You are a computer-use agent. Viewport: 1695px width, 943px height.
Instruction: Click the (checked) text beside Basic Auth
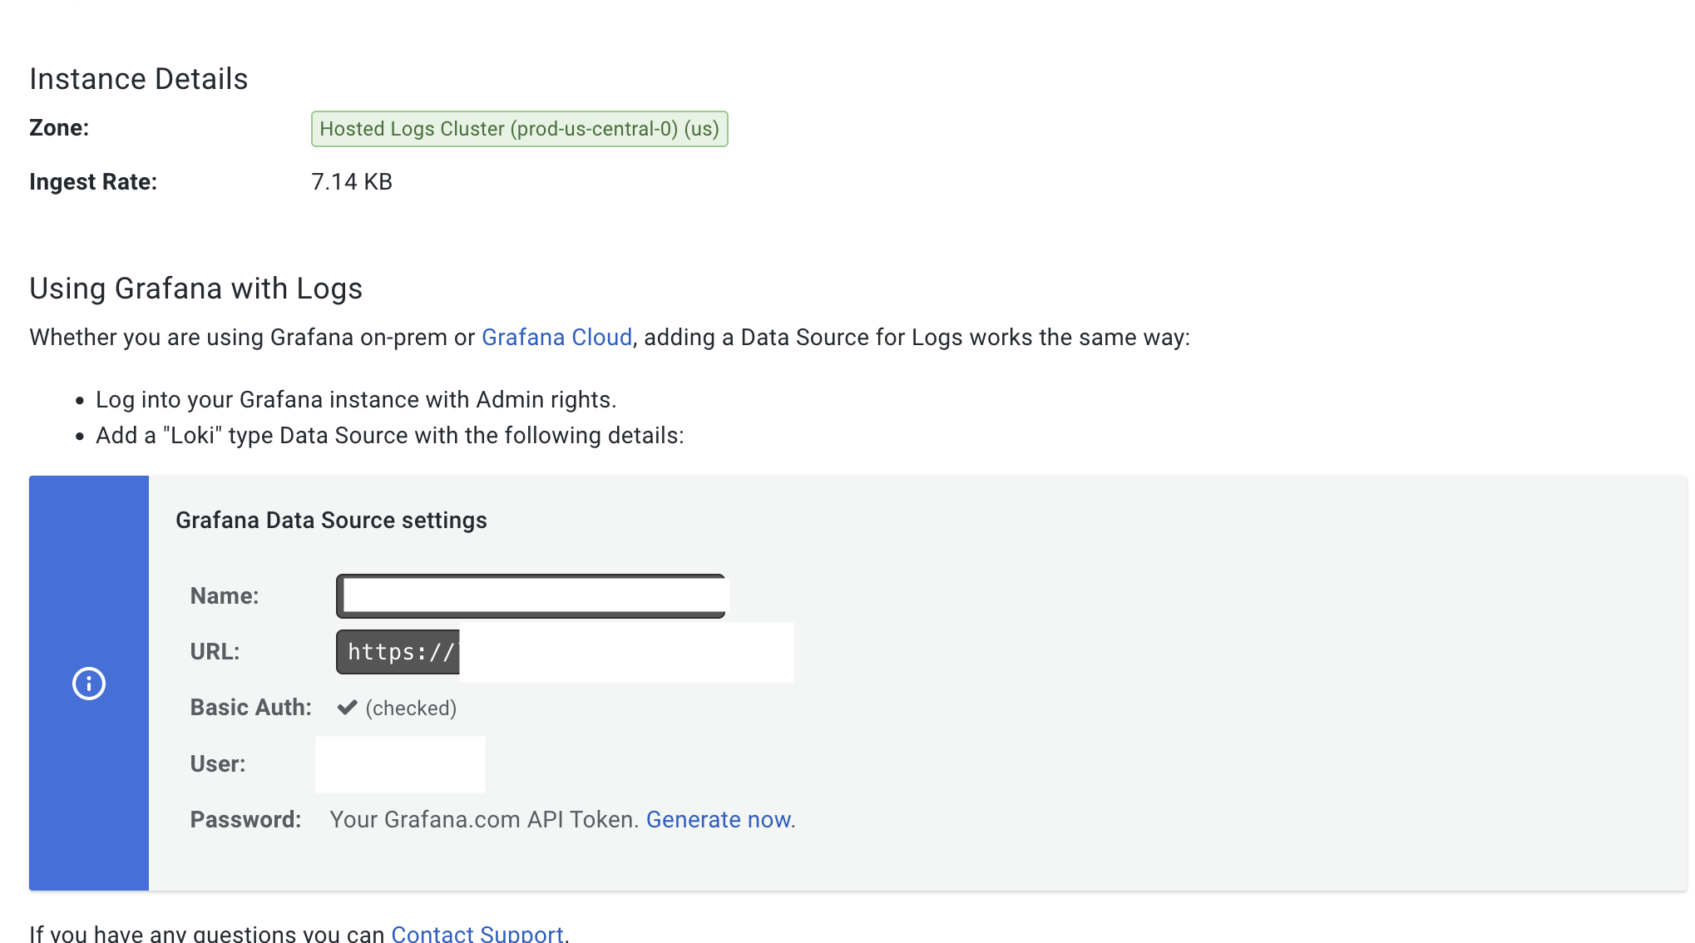(411, 708)
